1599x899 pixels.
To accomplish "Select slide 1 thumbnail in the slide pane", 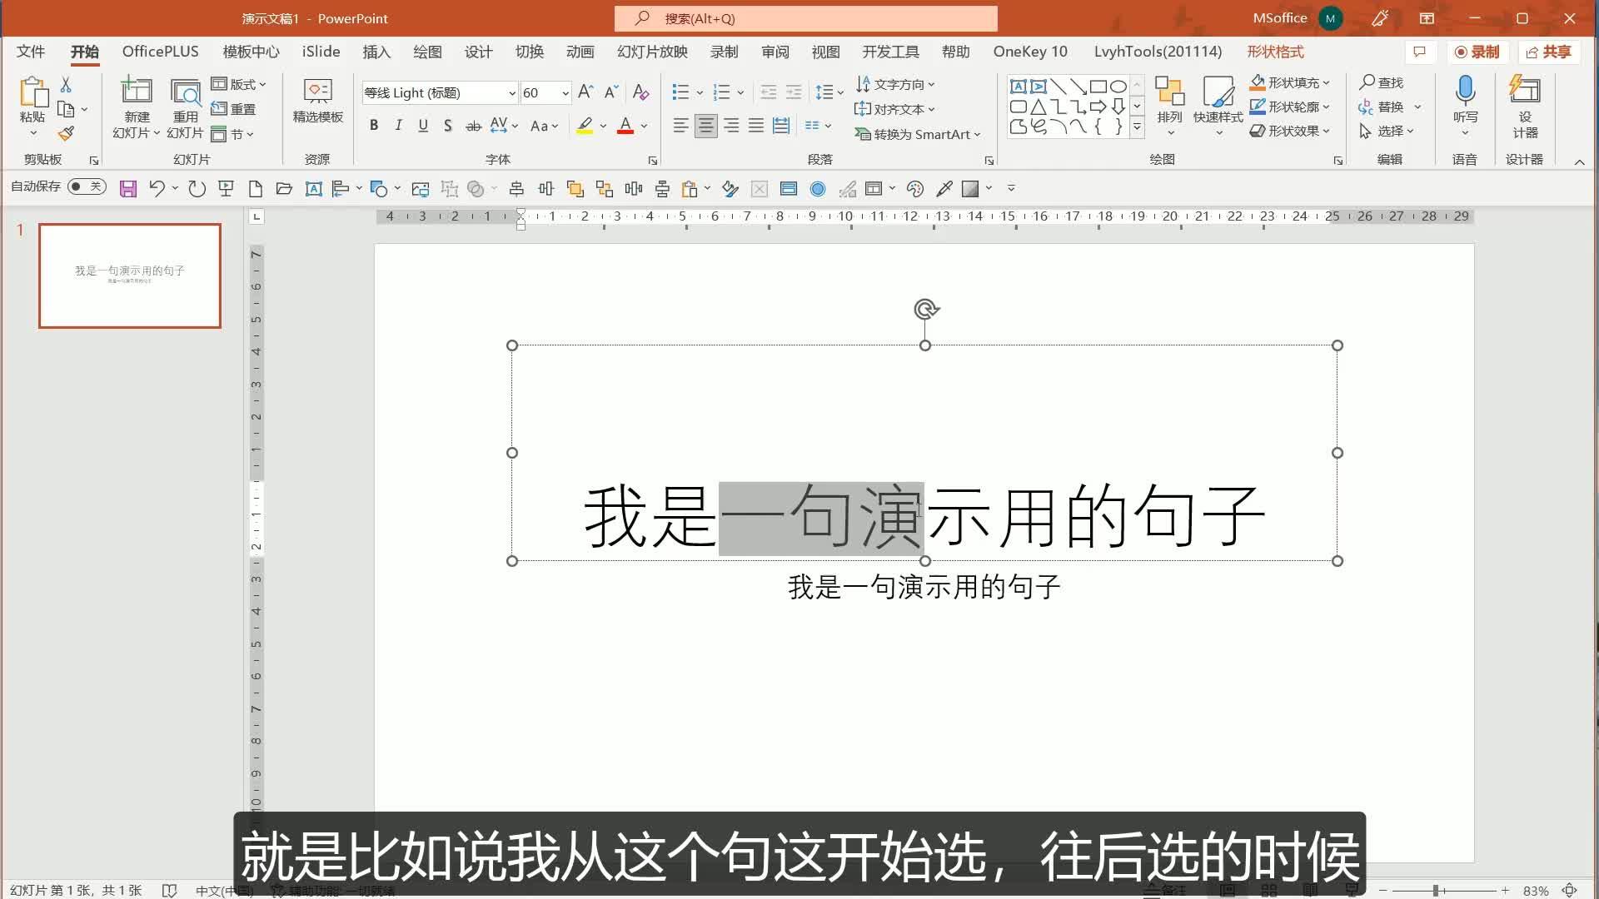I will coord(129,276).
